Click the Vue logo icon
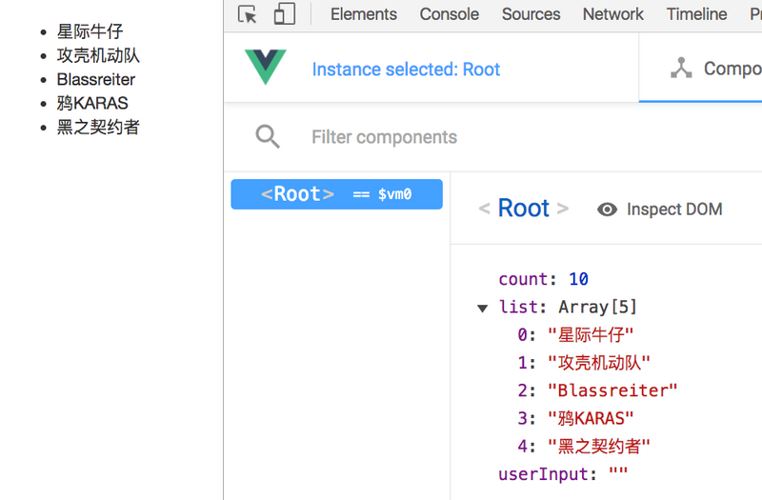The width and height of the screenshot is (762, 500). click(266, 68)
